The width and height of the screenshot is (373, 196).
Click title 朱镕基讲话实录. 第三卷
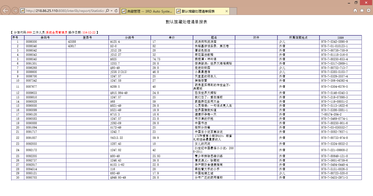pyautogui.click(x=212, y=46)
